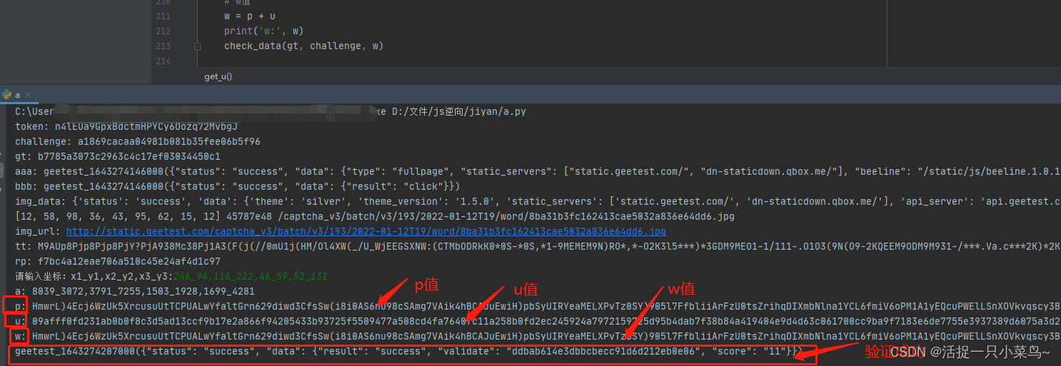Screen dimensions: 1061x366
Task: Click line number 212 in the gutter
Action: [x=163, y=31]
